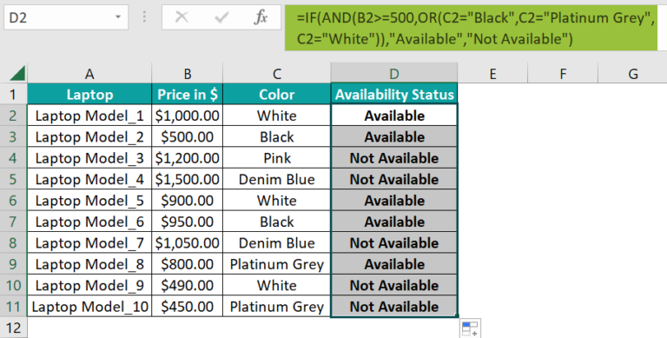
Task: Click the Platinum Grey cell in row 9
Action: tap(277, 264)
